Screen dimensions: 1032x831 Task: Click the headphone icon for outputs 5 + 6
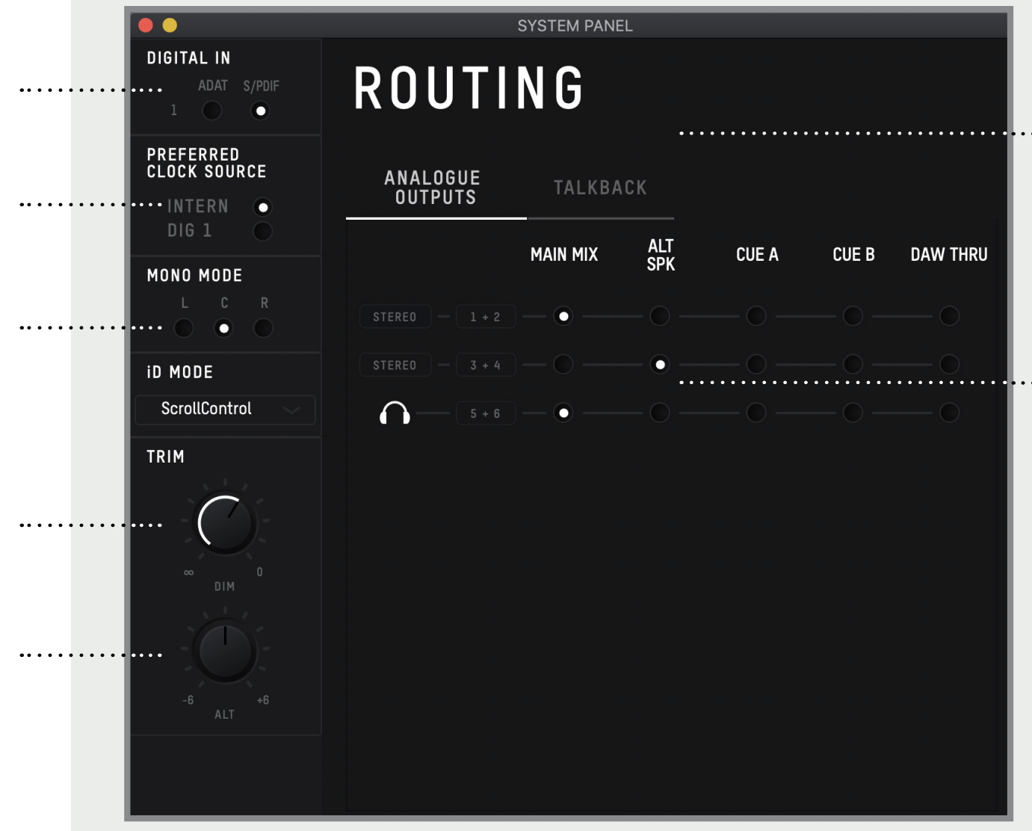[395, 413]
